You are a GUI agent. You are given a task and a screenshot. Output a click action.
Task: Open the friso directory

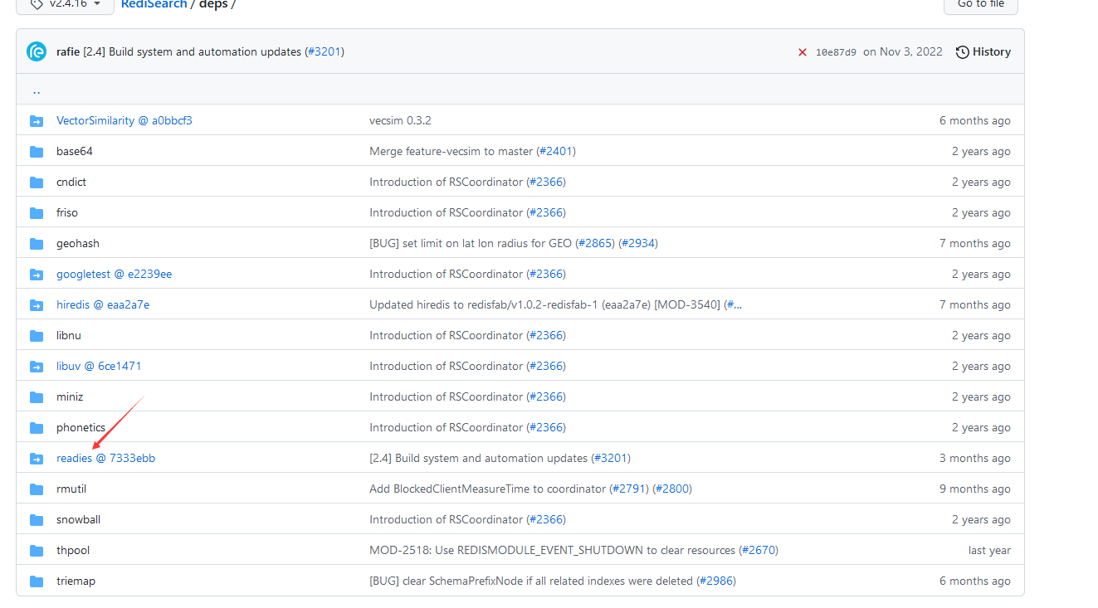(x=67, y=212)
